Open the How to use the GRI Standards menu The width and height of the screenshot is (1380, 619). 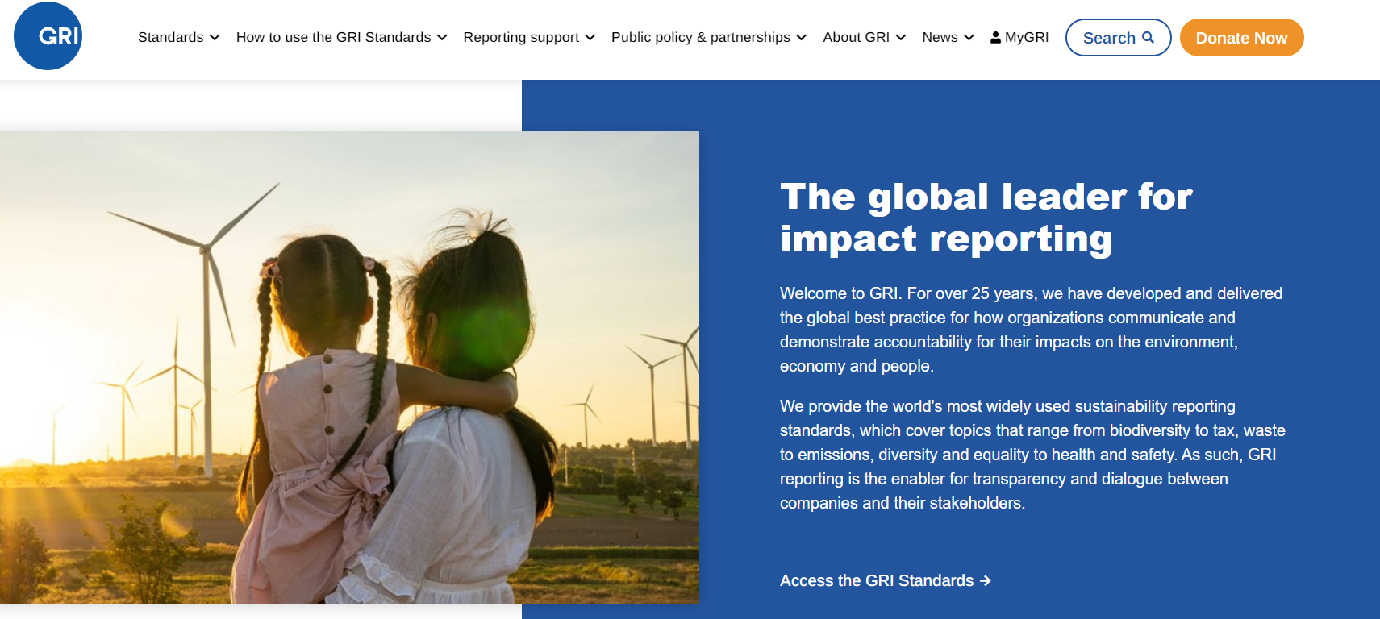(x=333, y=37)
